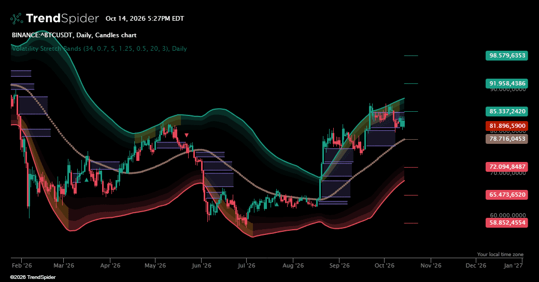539x282 pixels.
Task: Click the red down-triangle signal marker near late May
Action: [186, 135]
